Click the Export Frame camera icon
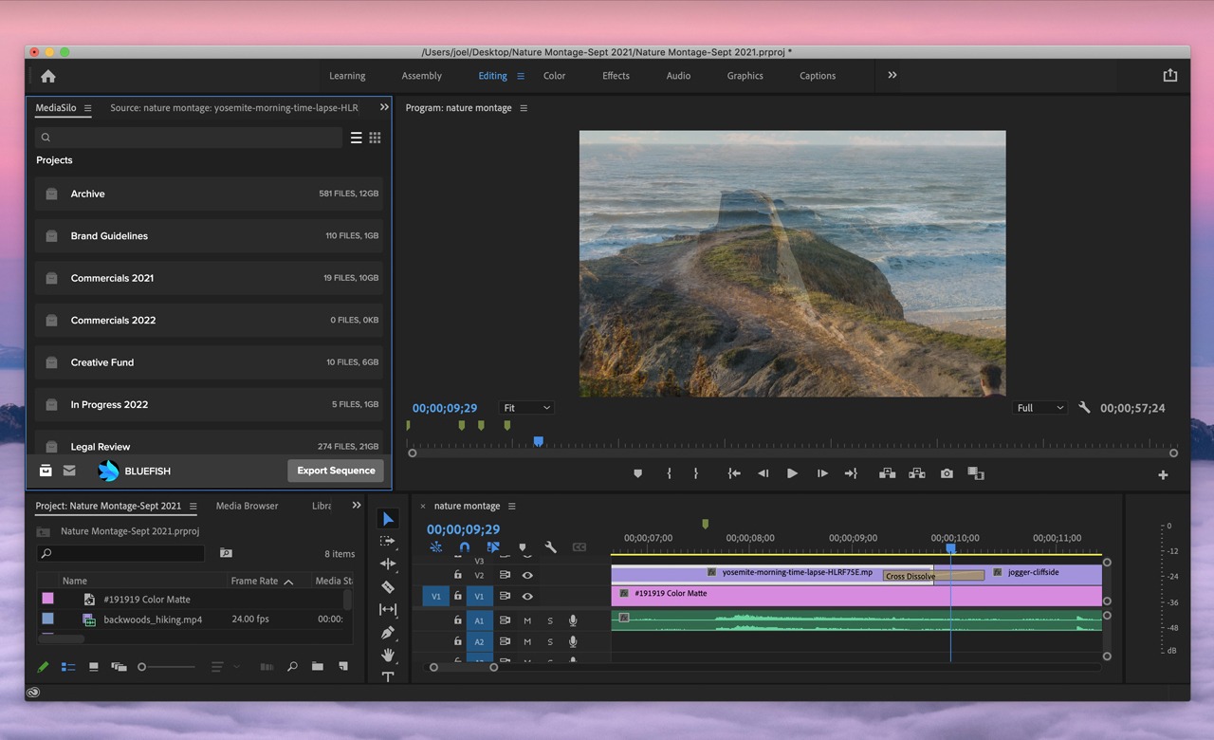 [x=947, y=473]
